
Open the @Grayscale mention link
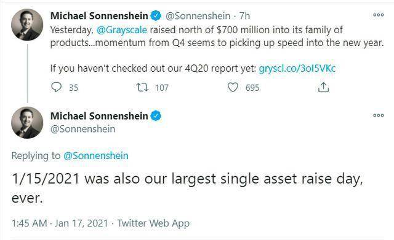pos(122,30)
